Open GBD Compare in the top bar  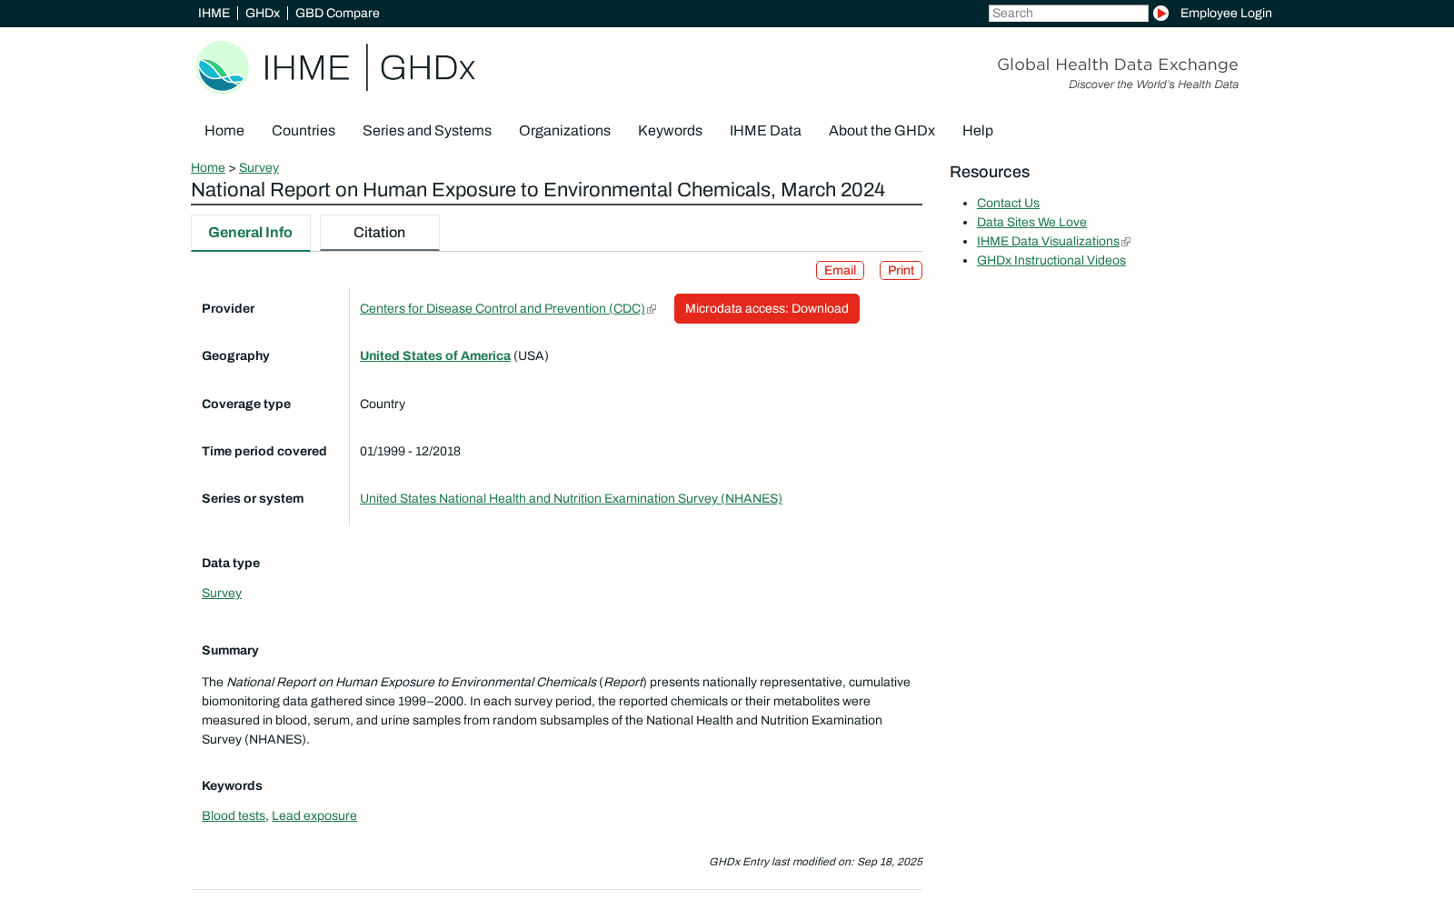(337, 13)
